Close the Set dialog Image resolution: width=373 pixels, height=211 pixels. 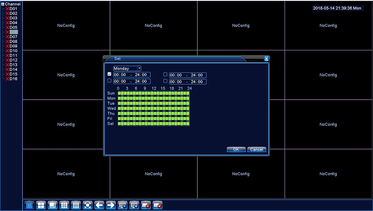coord(266,59)
